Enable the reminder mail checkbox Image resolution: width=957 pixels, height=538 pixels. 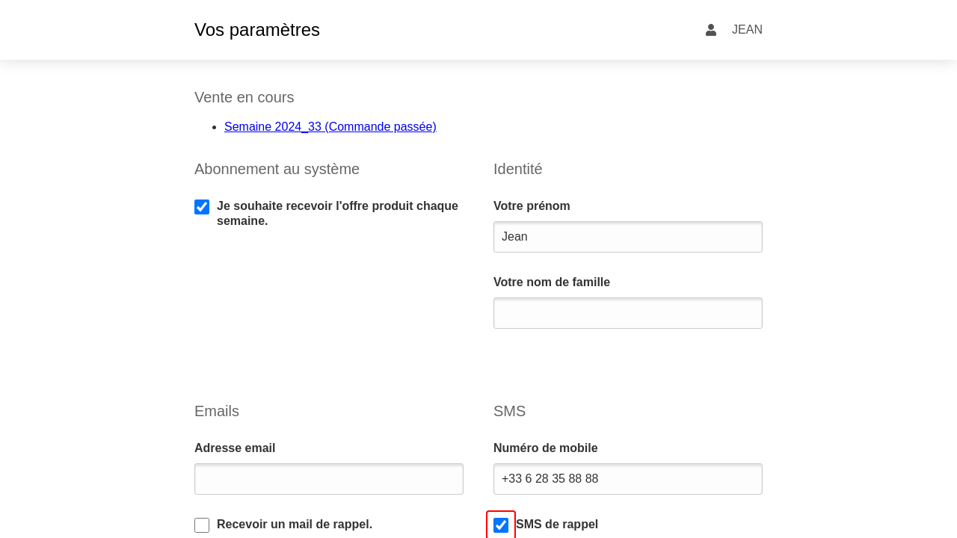pos(202,525)
